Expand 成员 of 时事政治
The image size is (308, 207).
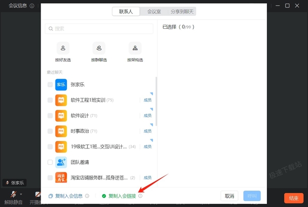(x=147, y=131)
